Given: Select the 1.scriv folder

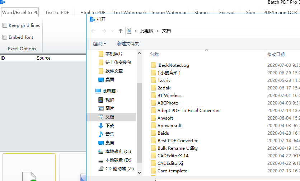Looking at the screenshot, I should [x=164, y=80].
